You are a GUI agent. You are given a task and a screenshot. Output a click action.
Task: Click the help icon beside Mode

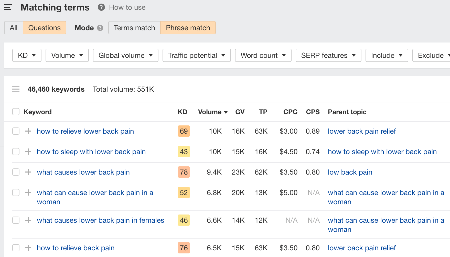click(x=100, y=28)
